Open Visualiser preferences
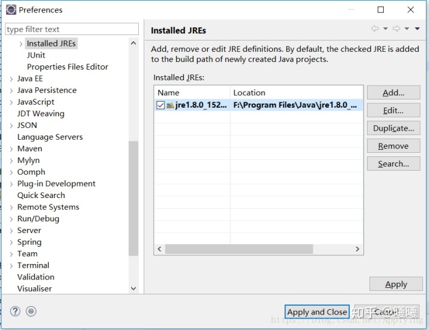 [35, 289]
